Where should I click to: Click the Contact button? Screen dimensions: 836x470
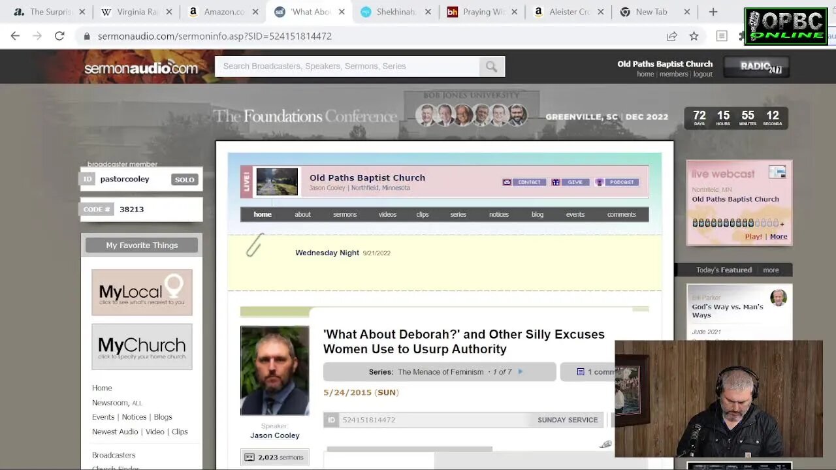[524, 182]
